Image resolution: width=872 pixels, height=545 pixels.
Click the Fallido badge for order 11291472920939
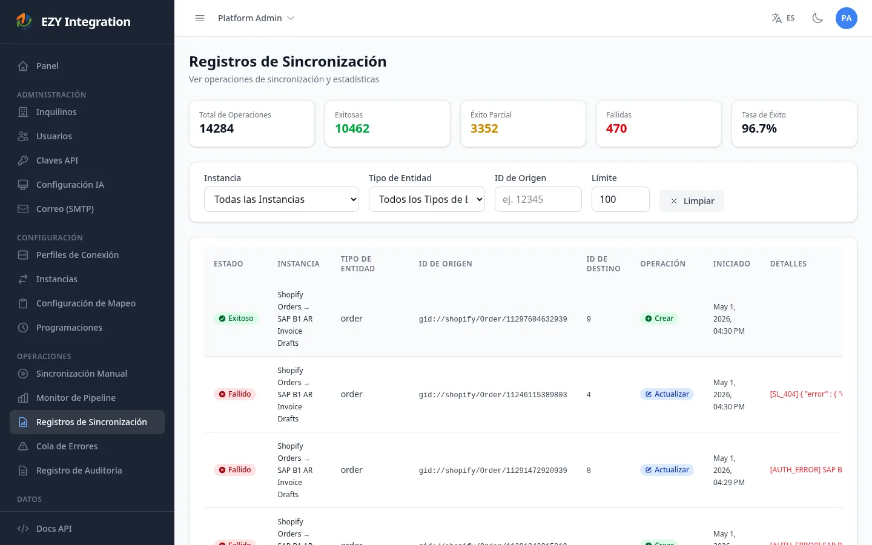coord(235,470)
